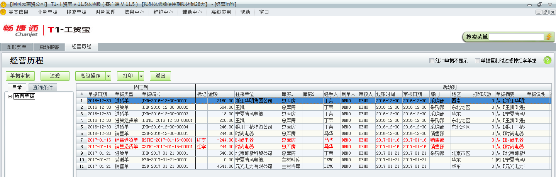Click the 4541.00 amount cell
This screenshot has height=177, width=556.
pos(221,166)
